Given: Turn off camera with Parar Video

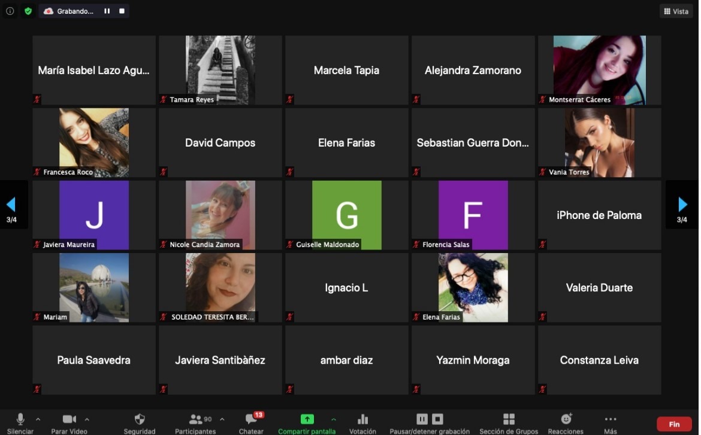Looking at the screenshot, I should (x=70, y=419).
